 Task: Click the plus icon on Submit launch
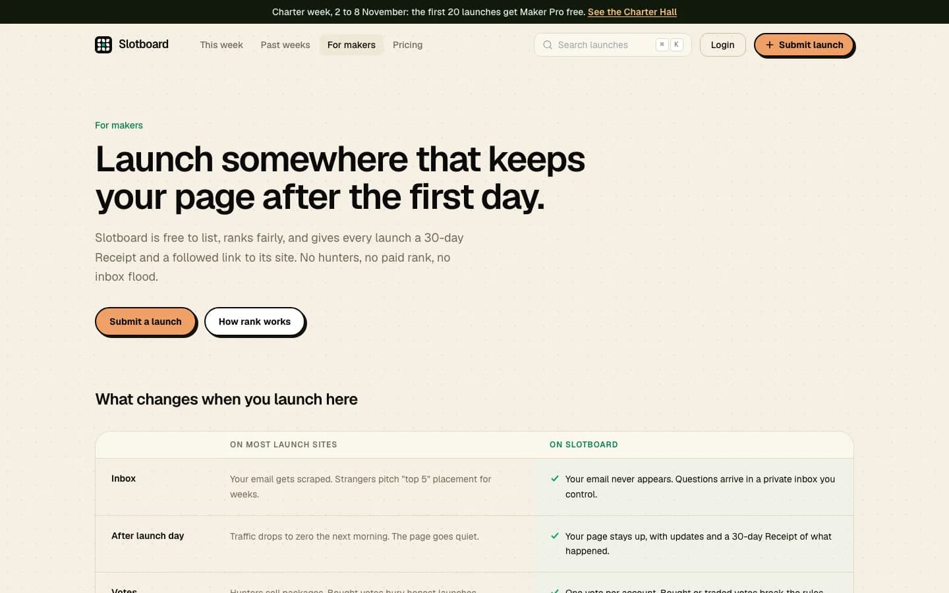[x=769, y=45]
